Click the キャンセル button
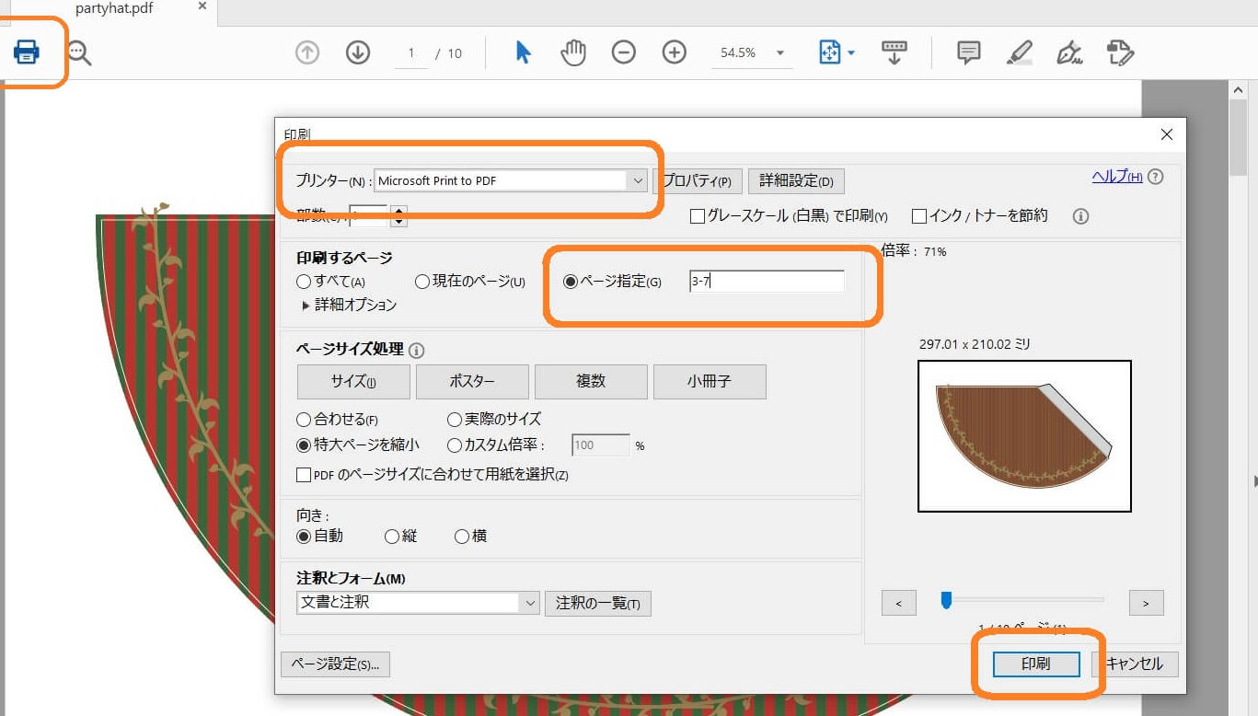This screenshot has width=1258, height=716. pyautogui.click(x=1135, y=664)
